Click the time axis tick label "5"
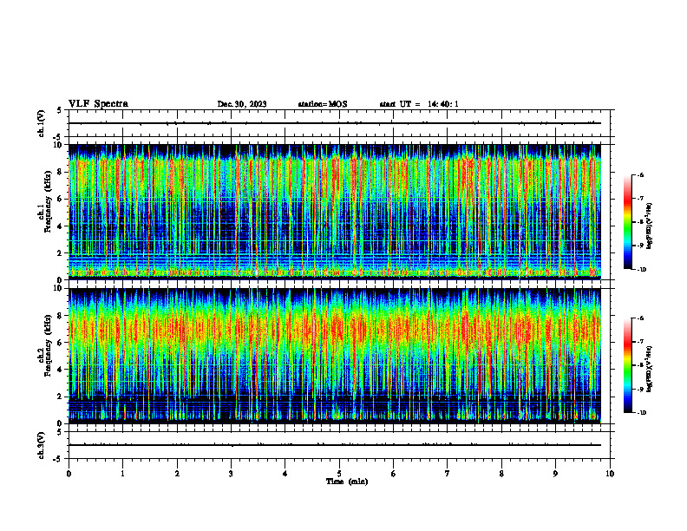Image resolution: width=687 pixels, height=531 pixels. 339,474
